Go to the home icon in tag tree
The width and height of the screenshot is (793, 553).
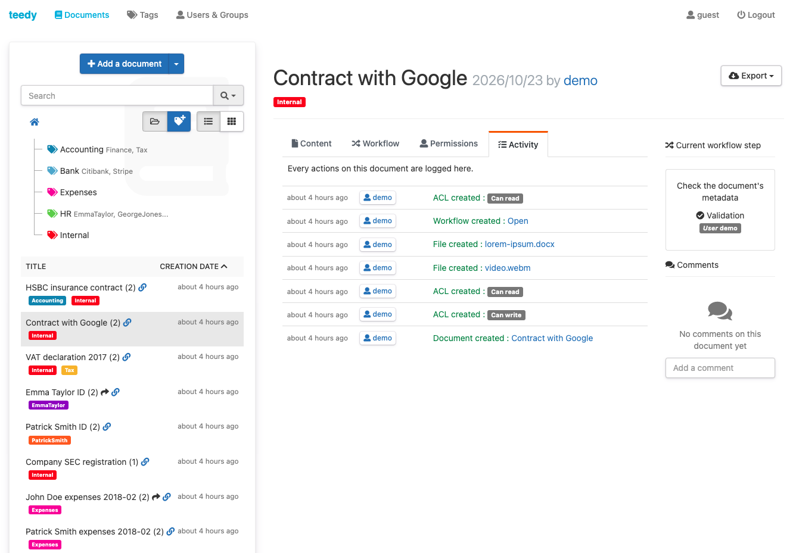[35, 122]
